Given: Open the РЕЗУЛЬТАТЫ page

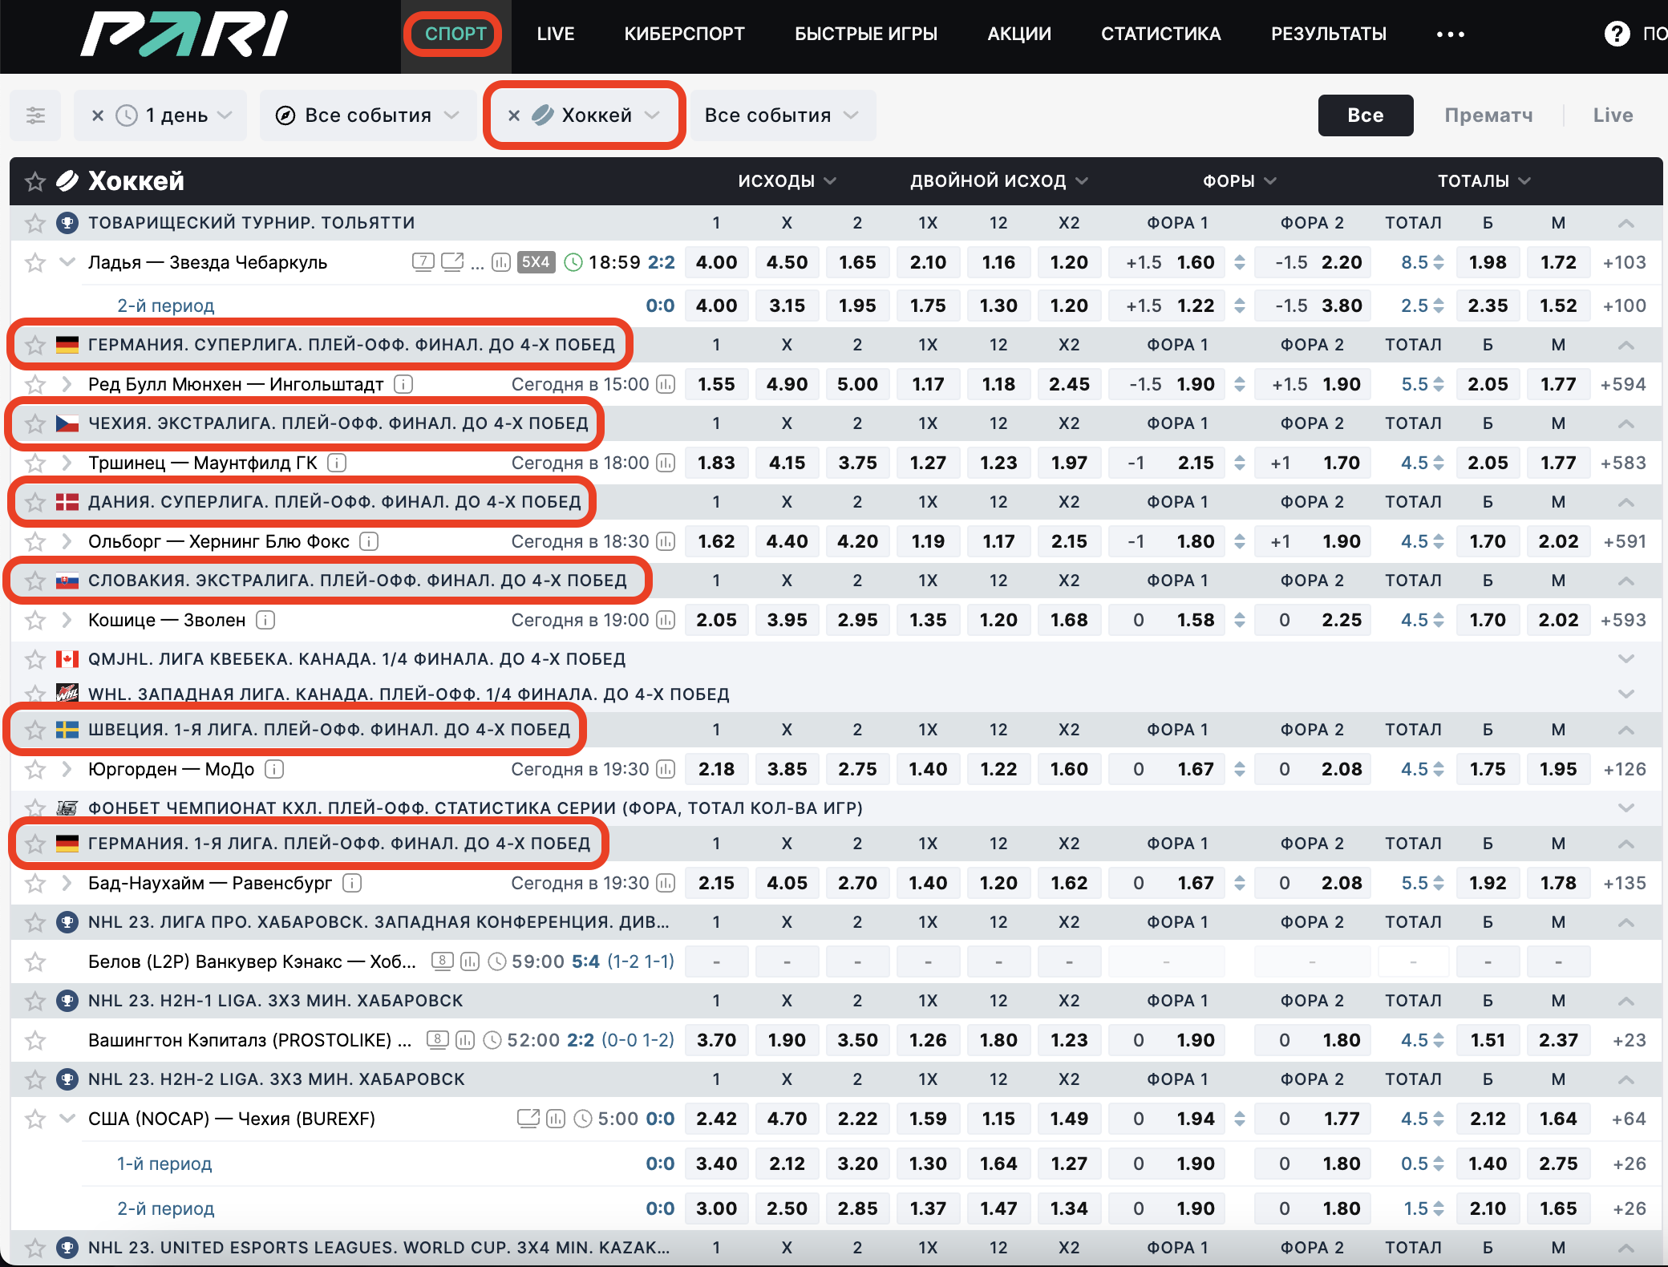Looking at the screenshot, I should pyautogui.click(x=1329, y=34).
